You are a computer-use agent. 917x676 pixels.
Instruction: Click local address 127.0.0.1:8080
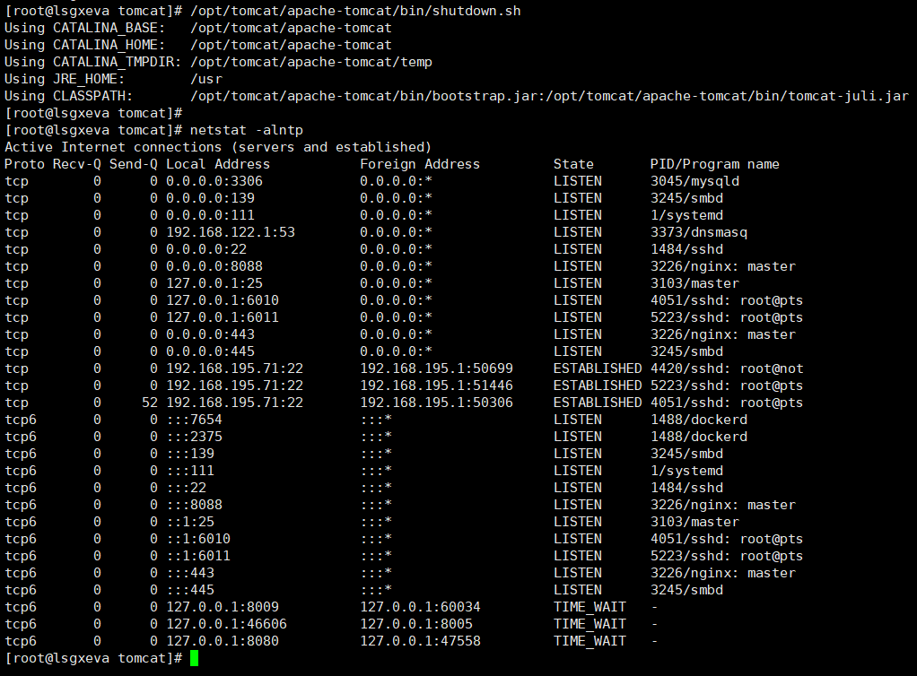[223, 640]
